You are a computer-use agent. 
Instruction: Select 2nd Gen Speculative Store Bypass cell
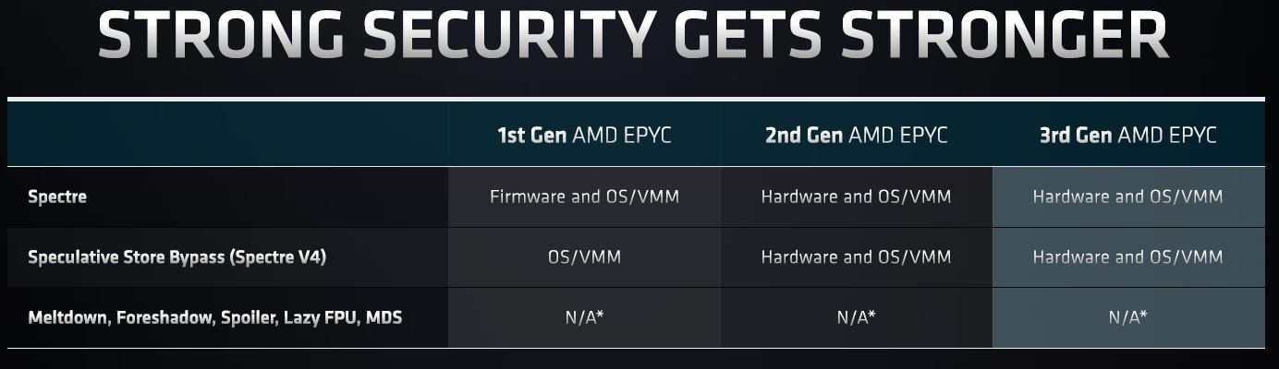[x=856, y=257]
